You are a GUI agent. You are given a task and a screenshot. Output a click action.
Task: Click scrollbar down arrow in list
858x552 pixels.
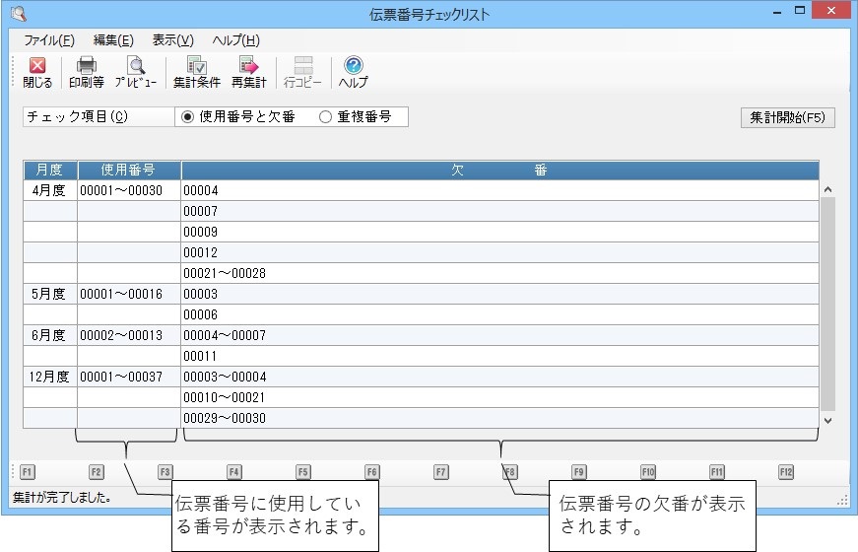(x=827, y=419)
